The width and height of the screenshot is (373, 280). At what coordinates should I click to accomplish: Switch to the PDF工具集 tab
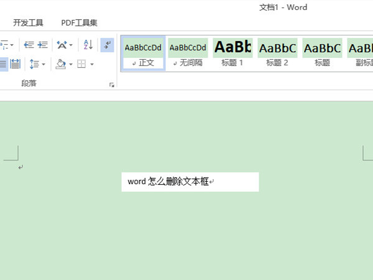click(x=79, y=23)
